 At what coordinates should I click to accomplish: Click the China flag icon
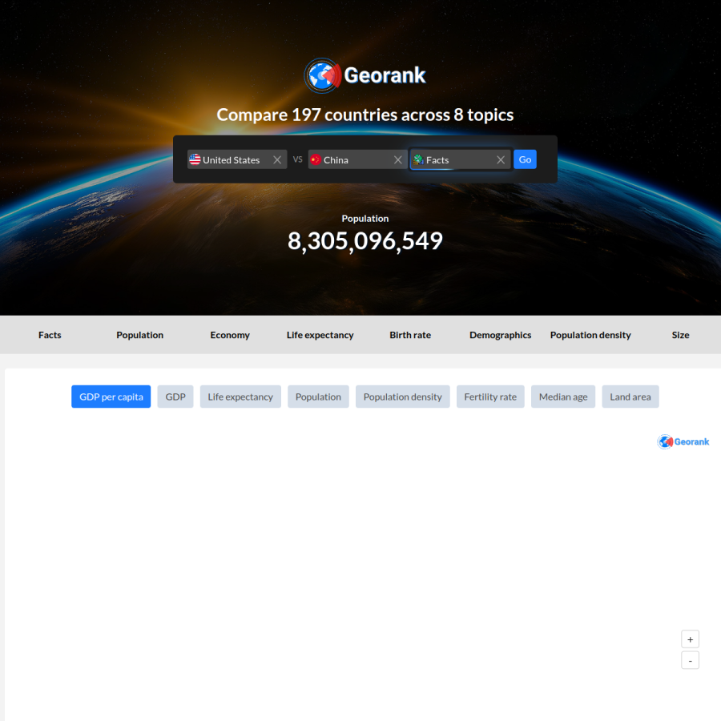coord(316,159)
